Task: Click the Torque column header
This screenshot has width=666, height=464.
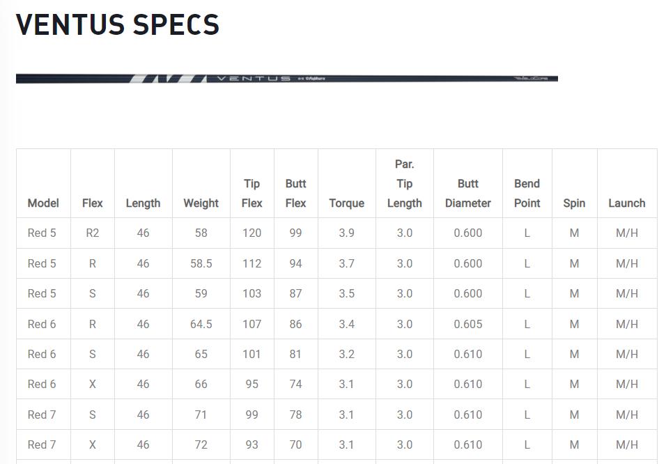Action: point(346,203)
